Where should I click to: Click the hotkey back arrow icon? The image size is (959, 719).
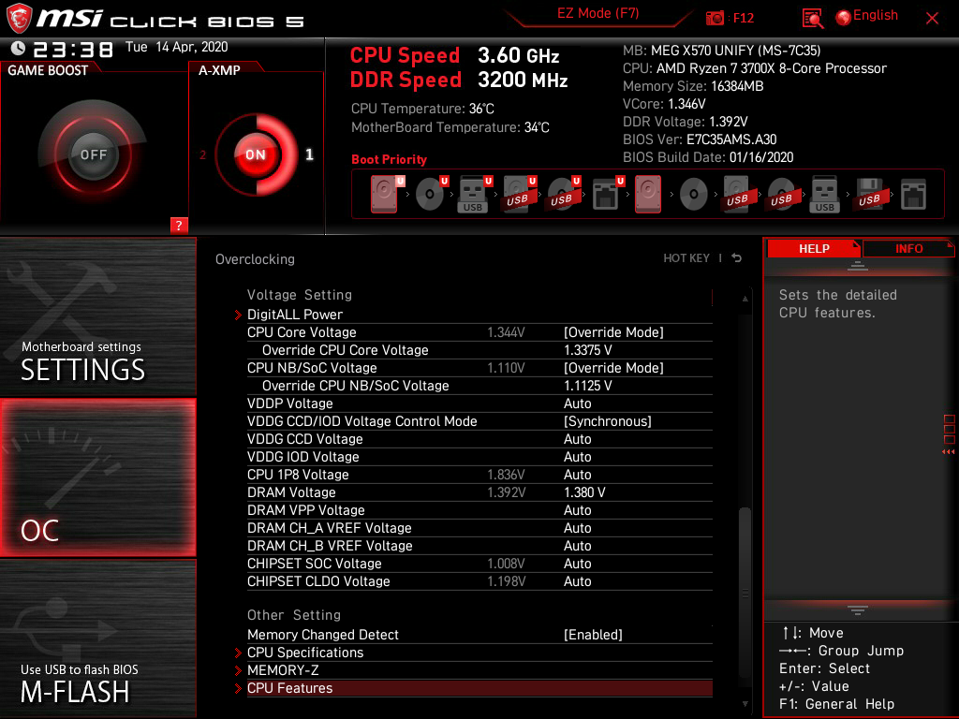click(737, 258)
